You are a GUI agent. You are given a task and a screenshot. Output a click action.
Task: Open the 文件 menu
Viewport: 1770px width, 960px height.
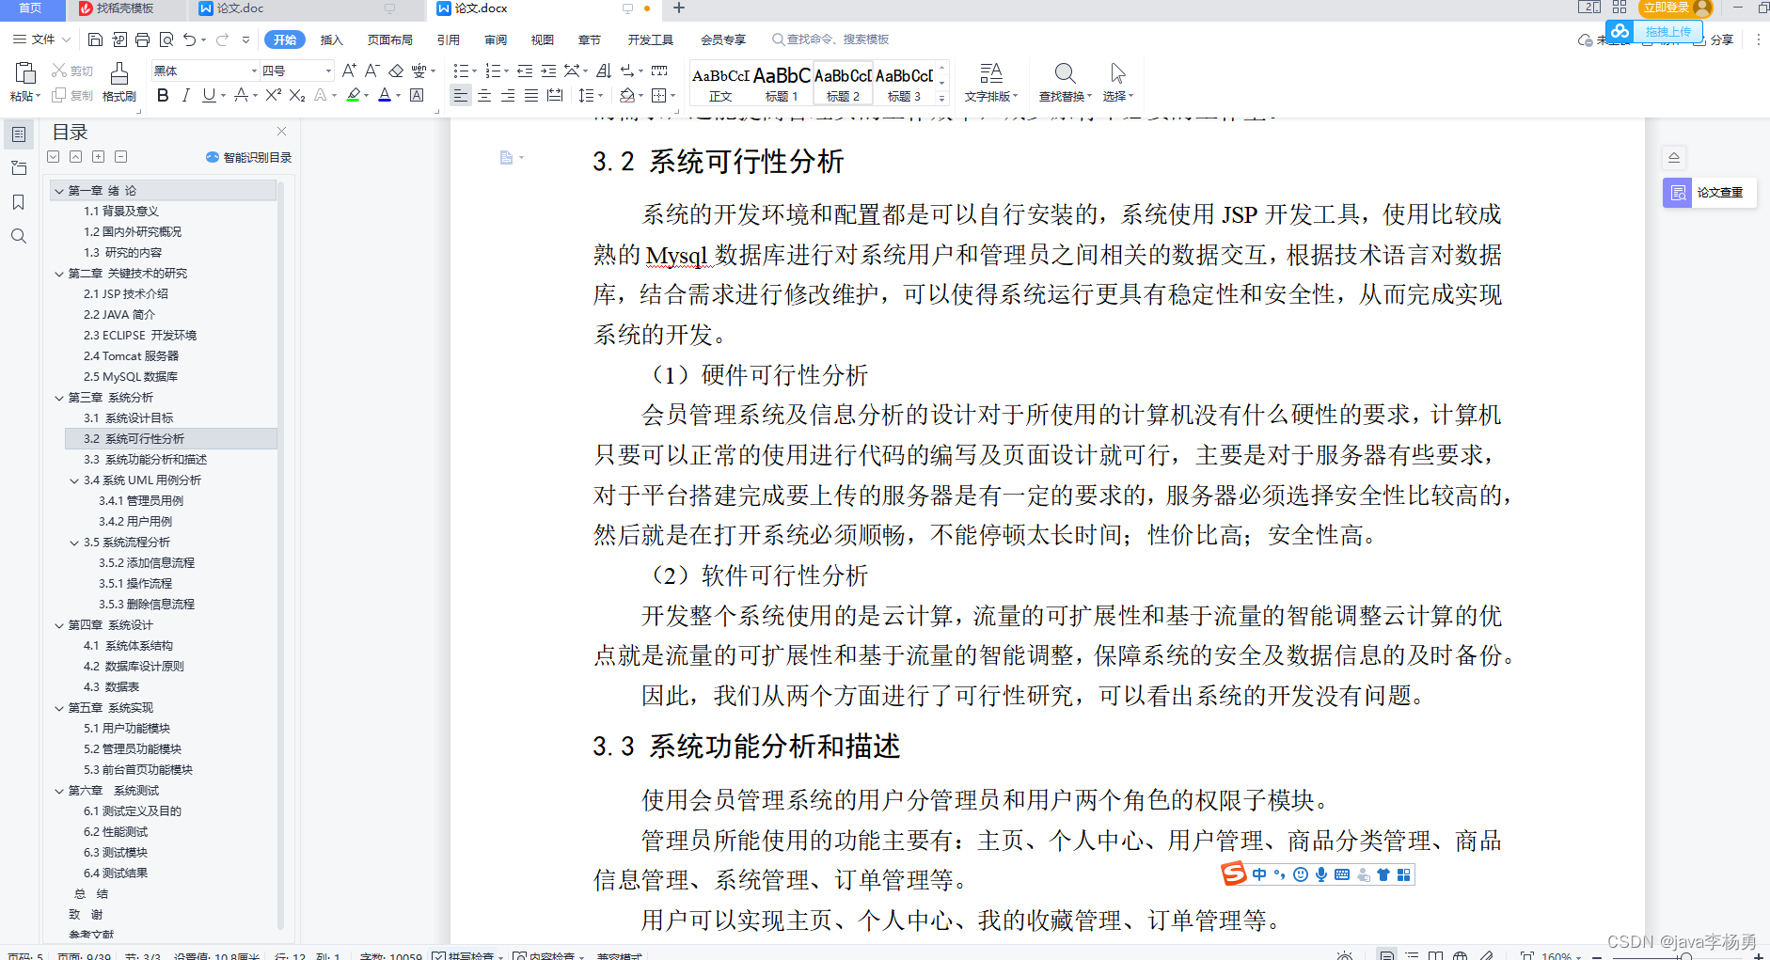[x=41, y=39]
